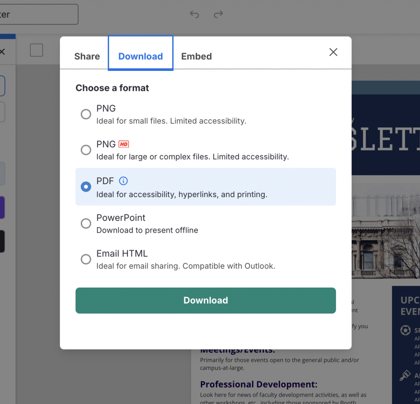Choose the PNG HD radio option
This screenshot has width=420, height=404.
tap(86, 150)
